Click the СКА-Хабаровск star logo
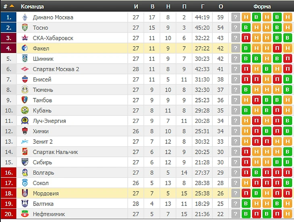This screenshot has height=222, width=294. pos(25,38)
